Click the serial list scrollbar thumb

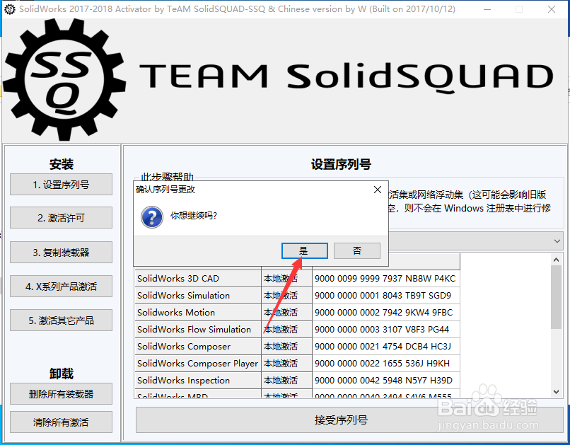tap(556, 297)
